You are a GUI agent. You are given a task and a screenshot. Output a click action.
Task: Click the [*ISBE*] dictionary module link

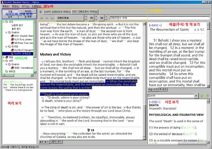(155, 102)
